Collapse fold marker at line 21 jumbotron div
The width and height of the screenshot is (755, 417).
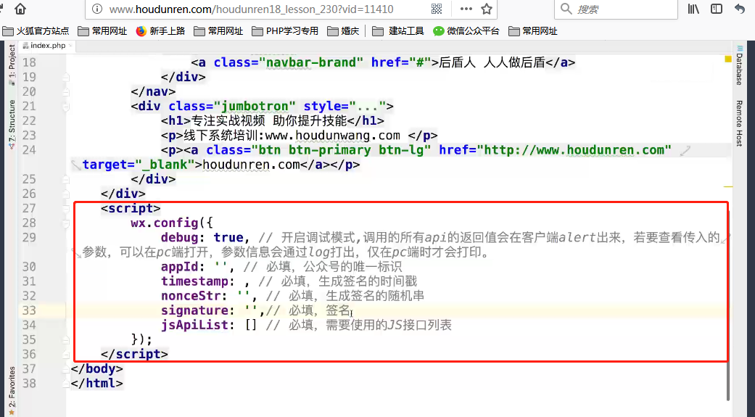tap(66, 107)
